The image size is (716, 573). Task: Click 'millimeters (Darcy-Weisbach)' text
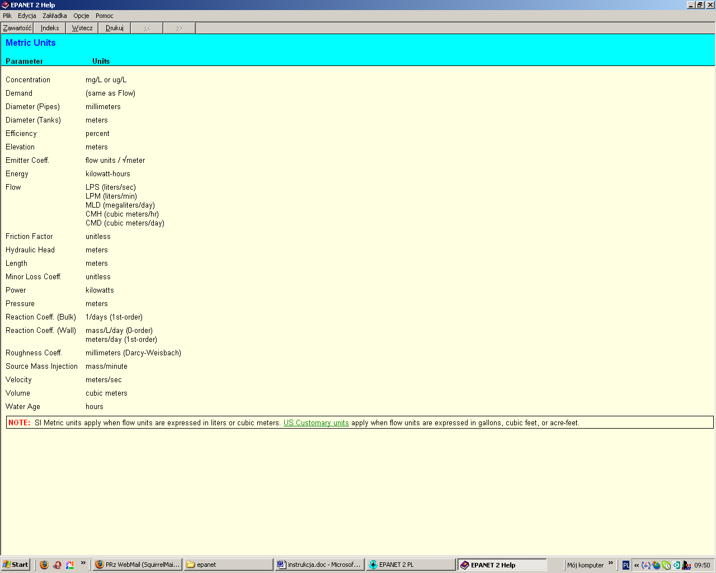pyautogui.click(x=133, y=353)
